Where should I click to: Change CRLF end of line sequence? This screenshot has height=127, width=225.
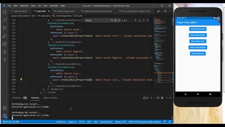coord(89,122)
